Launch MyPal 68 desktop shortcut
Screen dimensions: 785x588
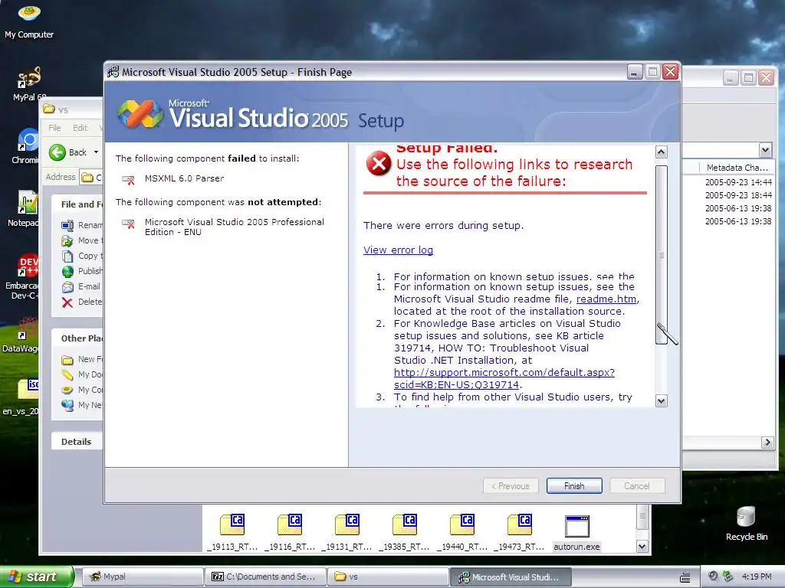point(29,83)
